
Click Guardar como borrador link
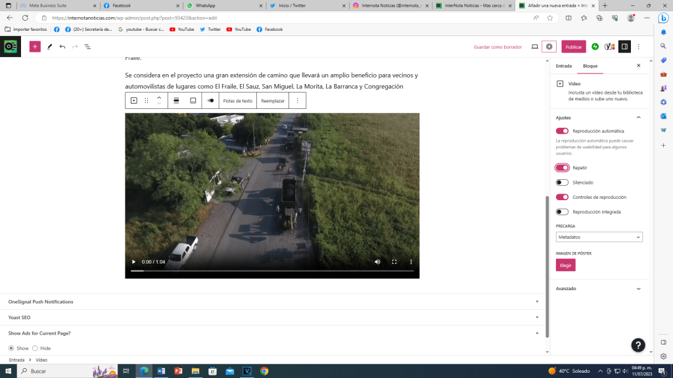(498, 47)
